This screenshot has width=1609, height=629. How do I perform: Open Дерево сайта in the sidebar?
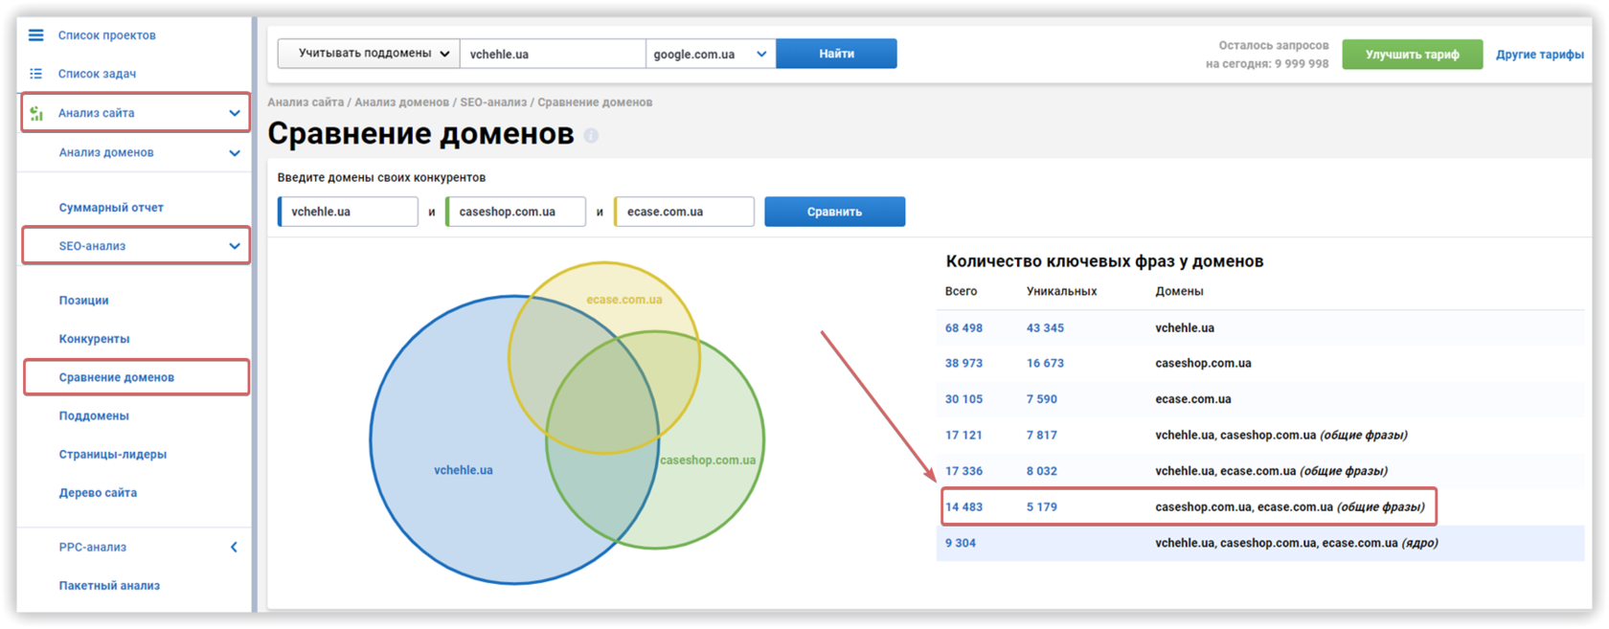98,493
